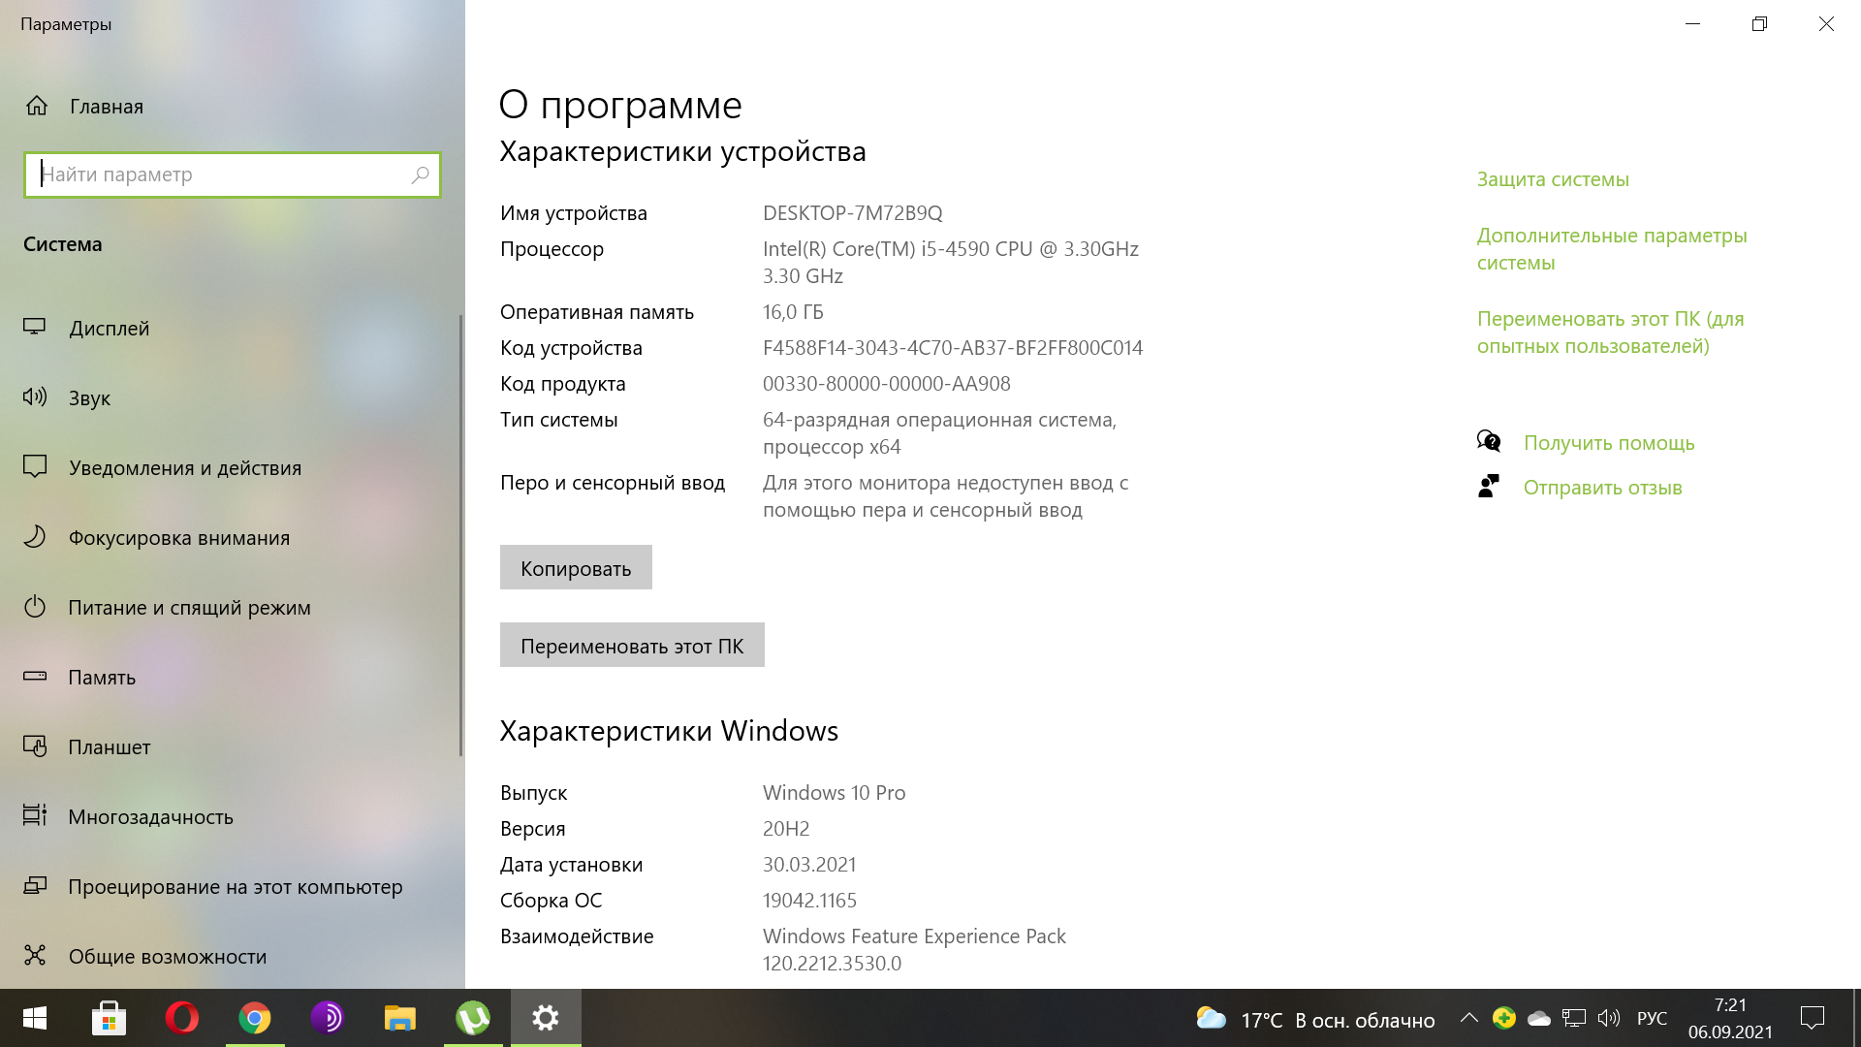1861x1047 pixels.
Task: Open Action Center notifications icon
Action: (x=1813, y=1018)
